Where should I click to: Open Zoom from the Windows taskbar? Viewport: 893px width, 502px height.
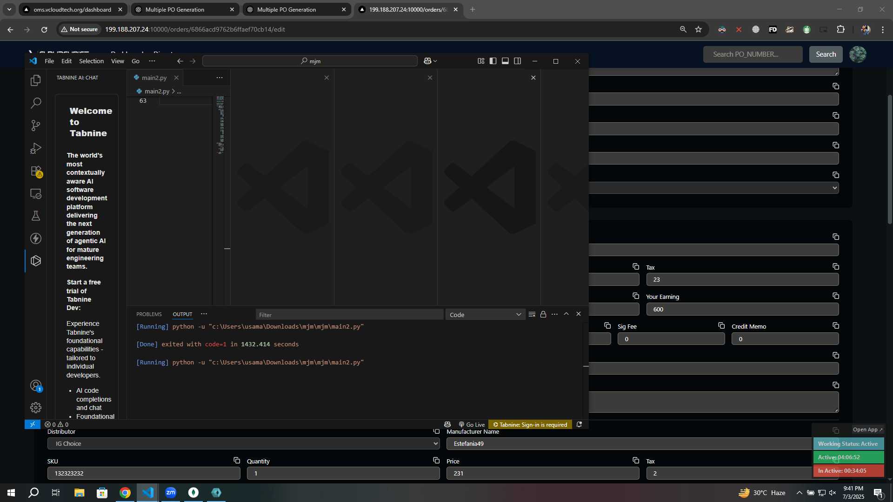tap(171, 493)
